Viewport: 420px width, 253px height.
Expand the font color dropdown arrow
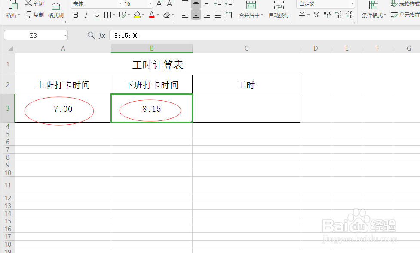coord(158,15)
